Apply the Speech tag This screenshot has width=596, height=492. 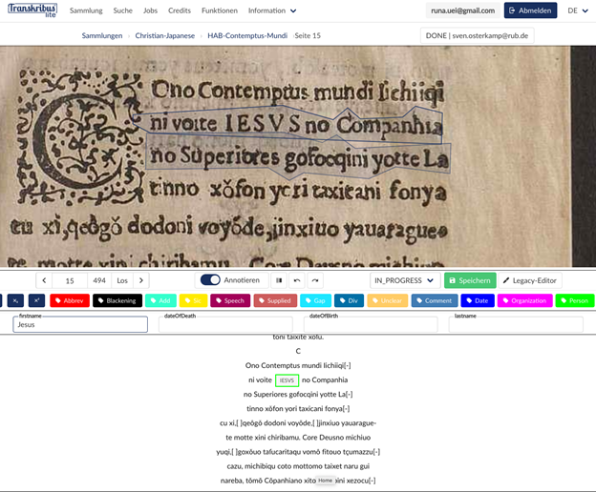pyautogui.click(x=230, y=300)
